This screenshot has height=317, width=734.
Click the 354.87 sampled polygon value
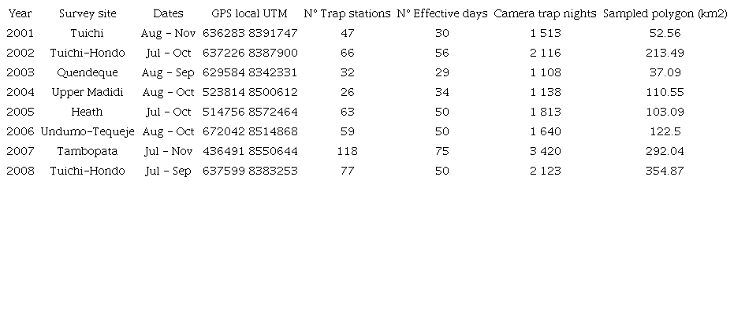665,171
